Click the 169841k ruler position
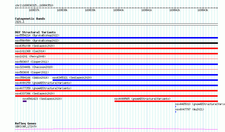225x132 pixels. point(147,10)
